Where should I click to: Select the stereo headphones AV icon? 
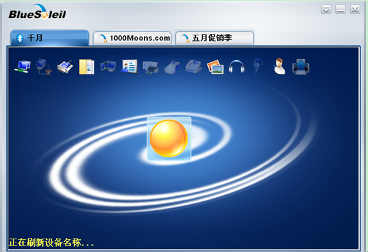point(236,66)
